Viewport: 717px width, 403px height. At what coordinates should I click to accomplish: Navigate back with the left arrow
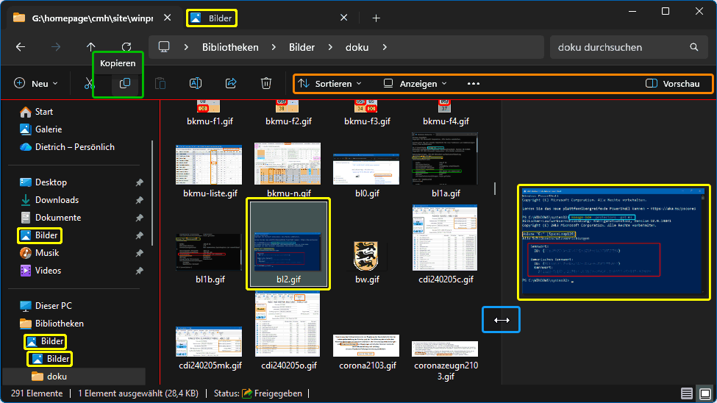tap(21, 47)
